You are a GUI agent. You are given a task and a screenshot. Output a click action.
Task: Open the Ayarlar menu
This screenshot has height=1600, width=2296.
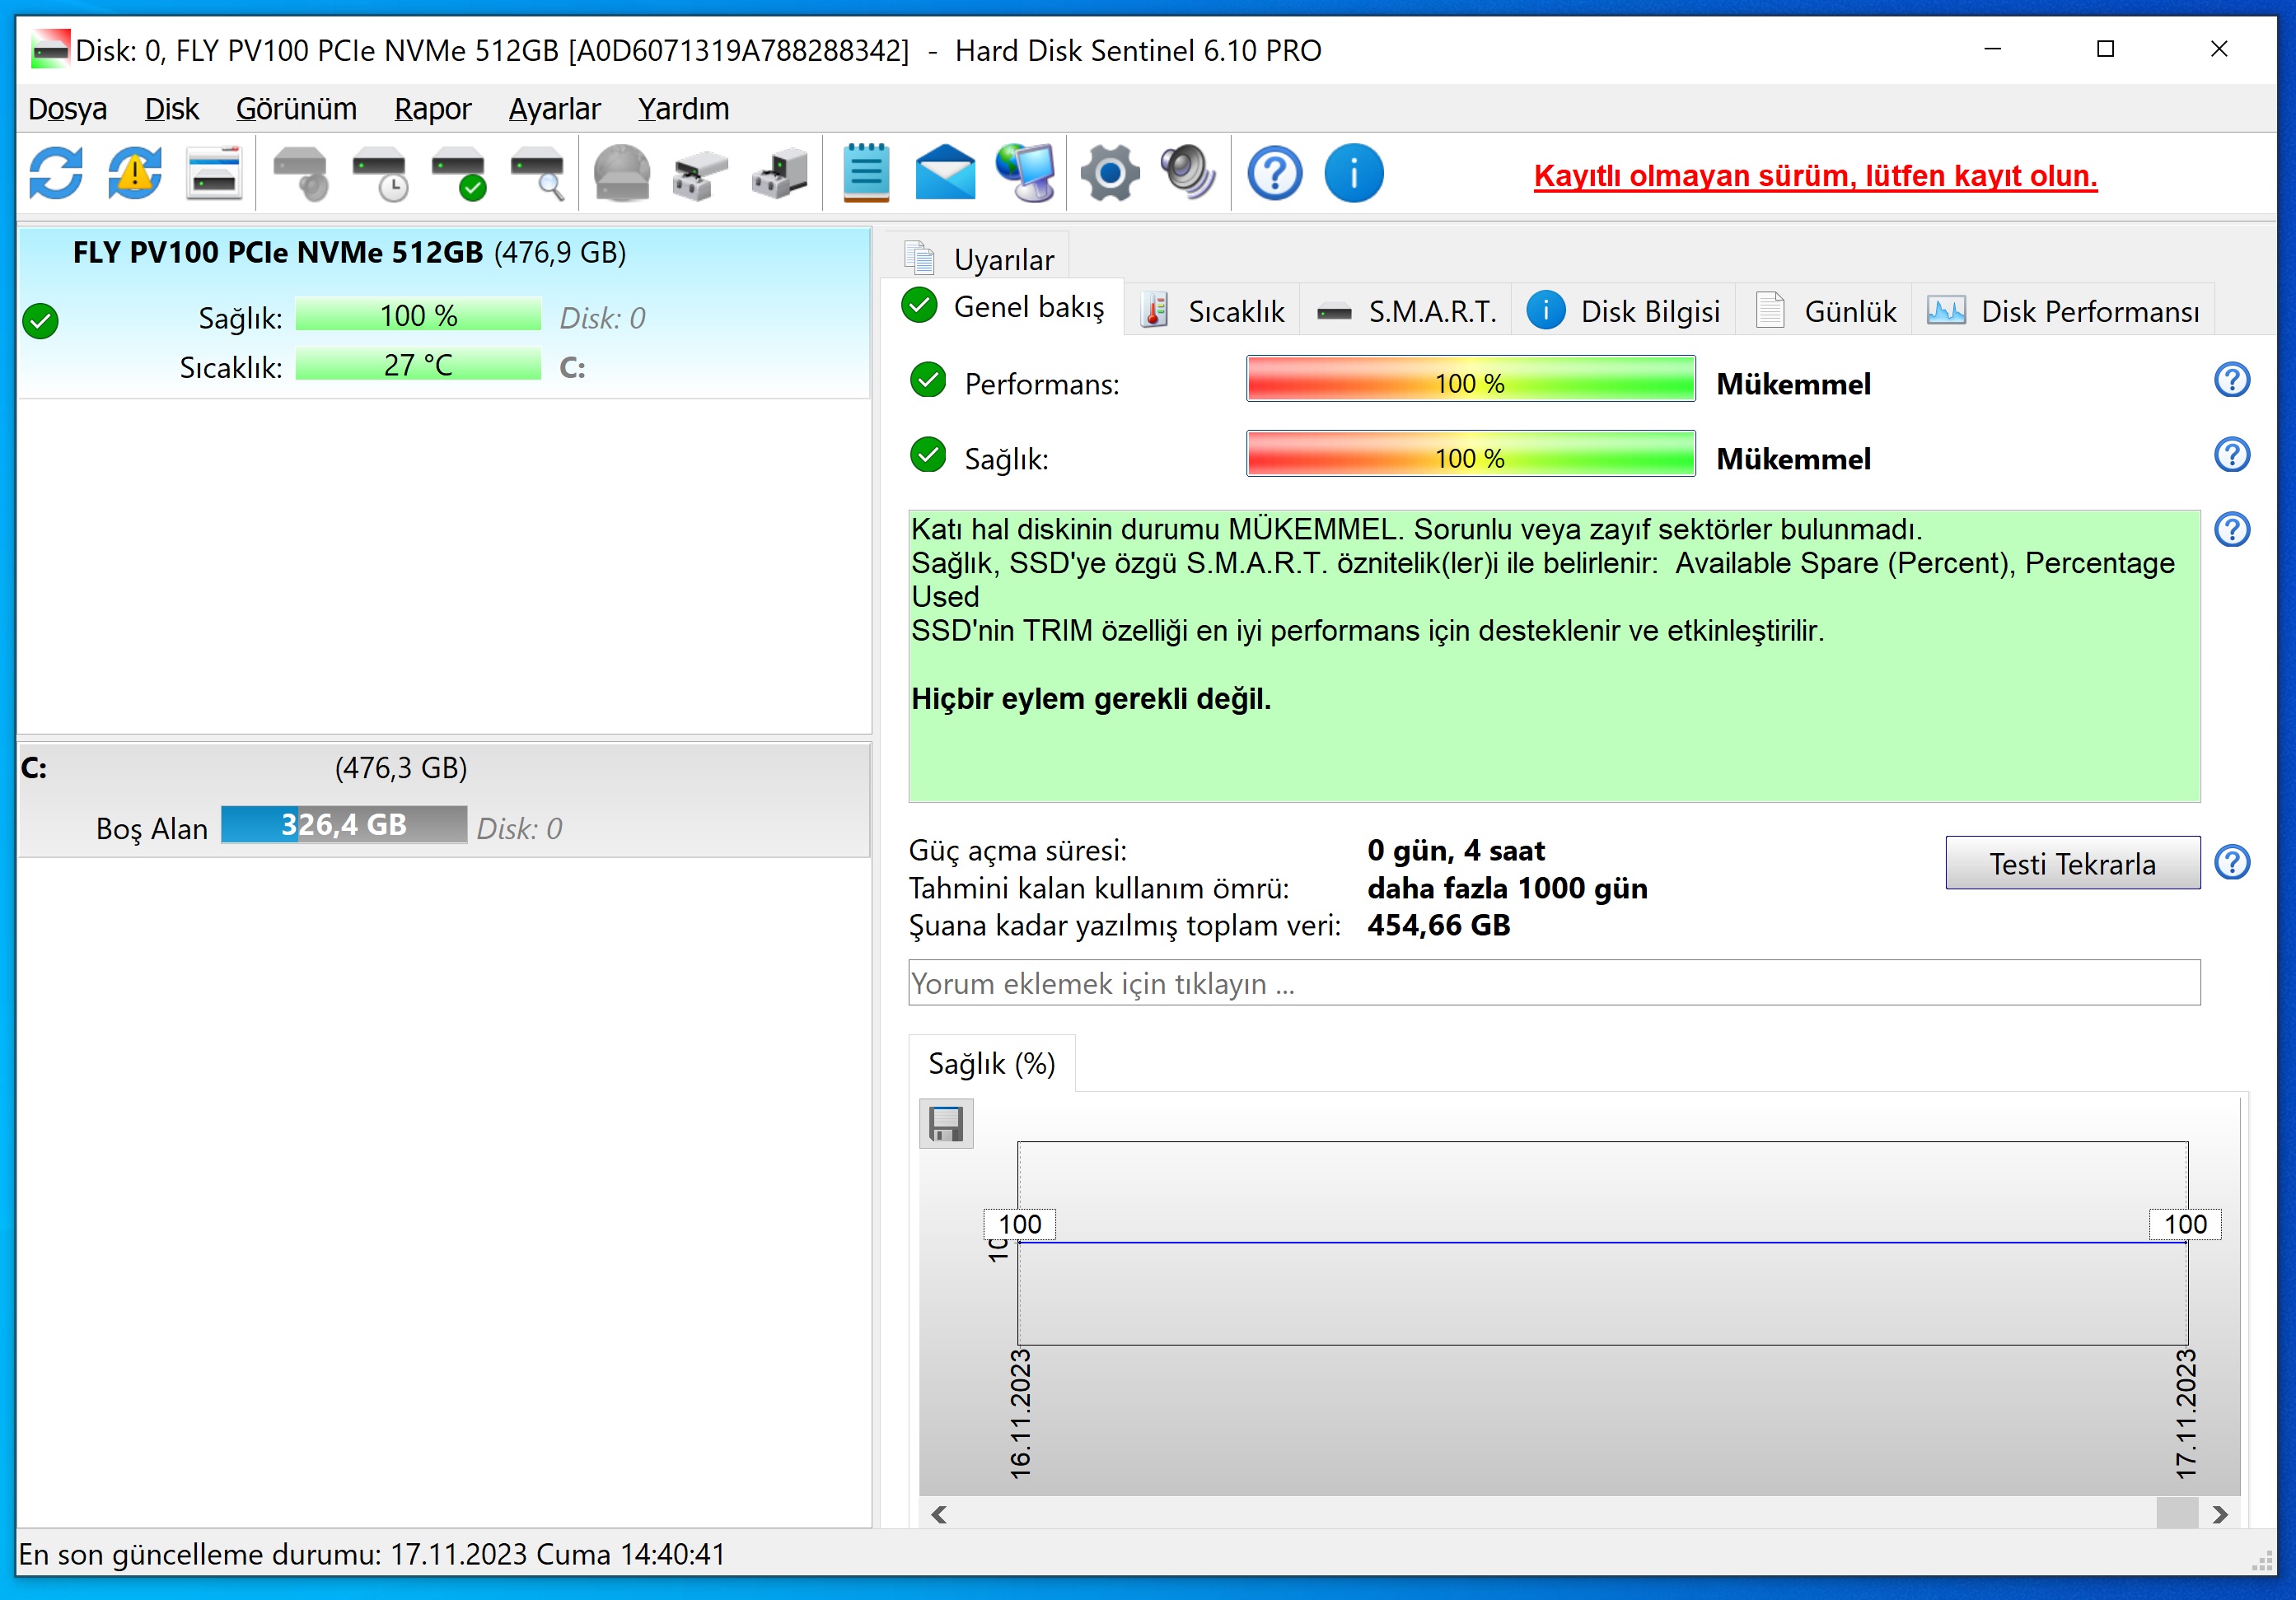554,109
